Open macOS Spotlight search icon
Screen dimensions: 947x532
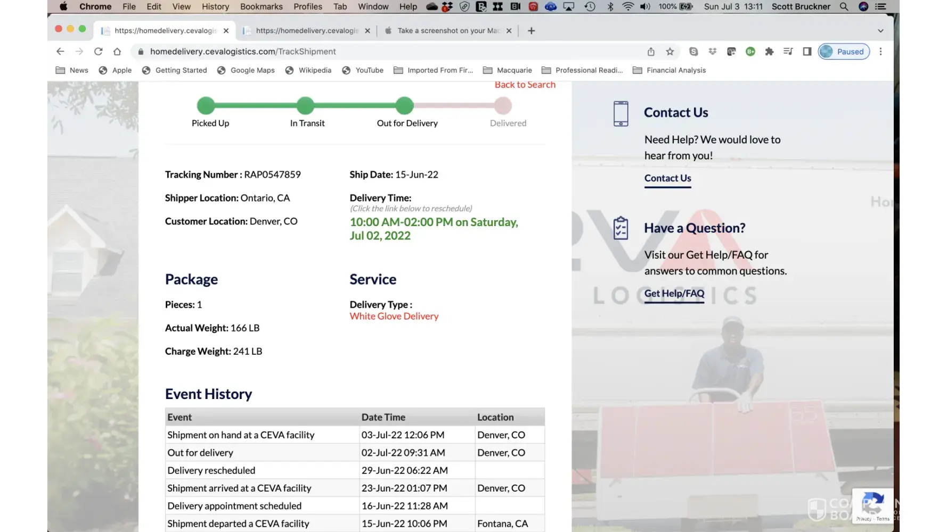[x=844, y=6]
